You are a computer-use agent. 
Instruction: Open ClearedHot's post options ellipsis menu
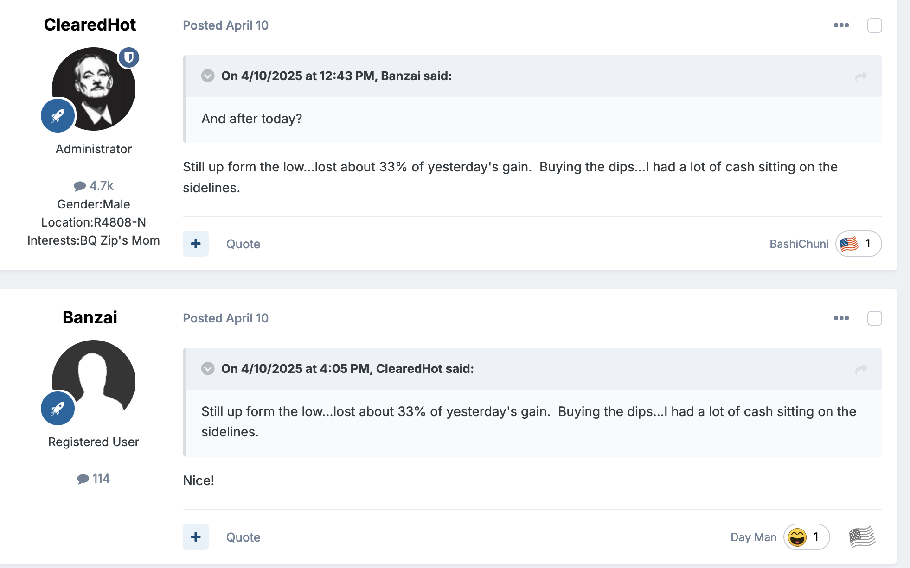tap(841, 25)
